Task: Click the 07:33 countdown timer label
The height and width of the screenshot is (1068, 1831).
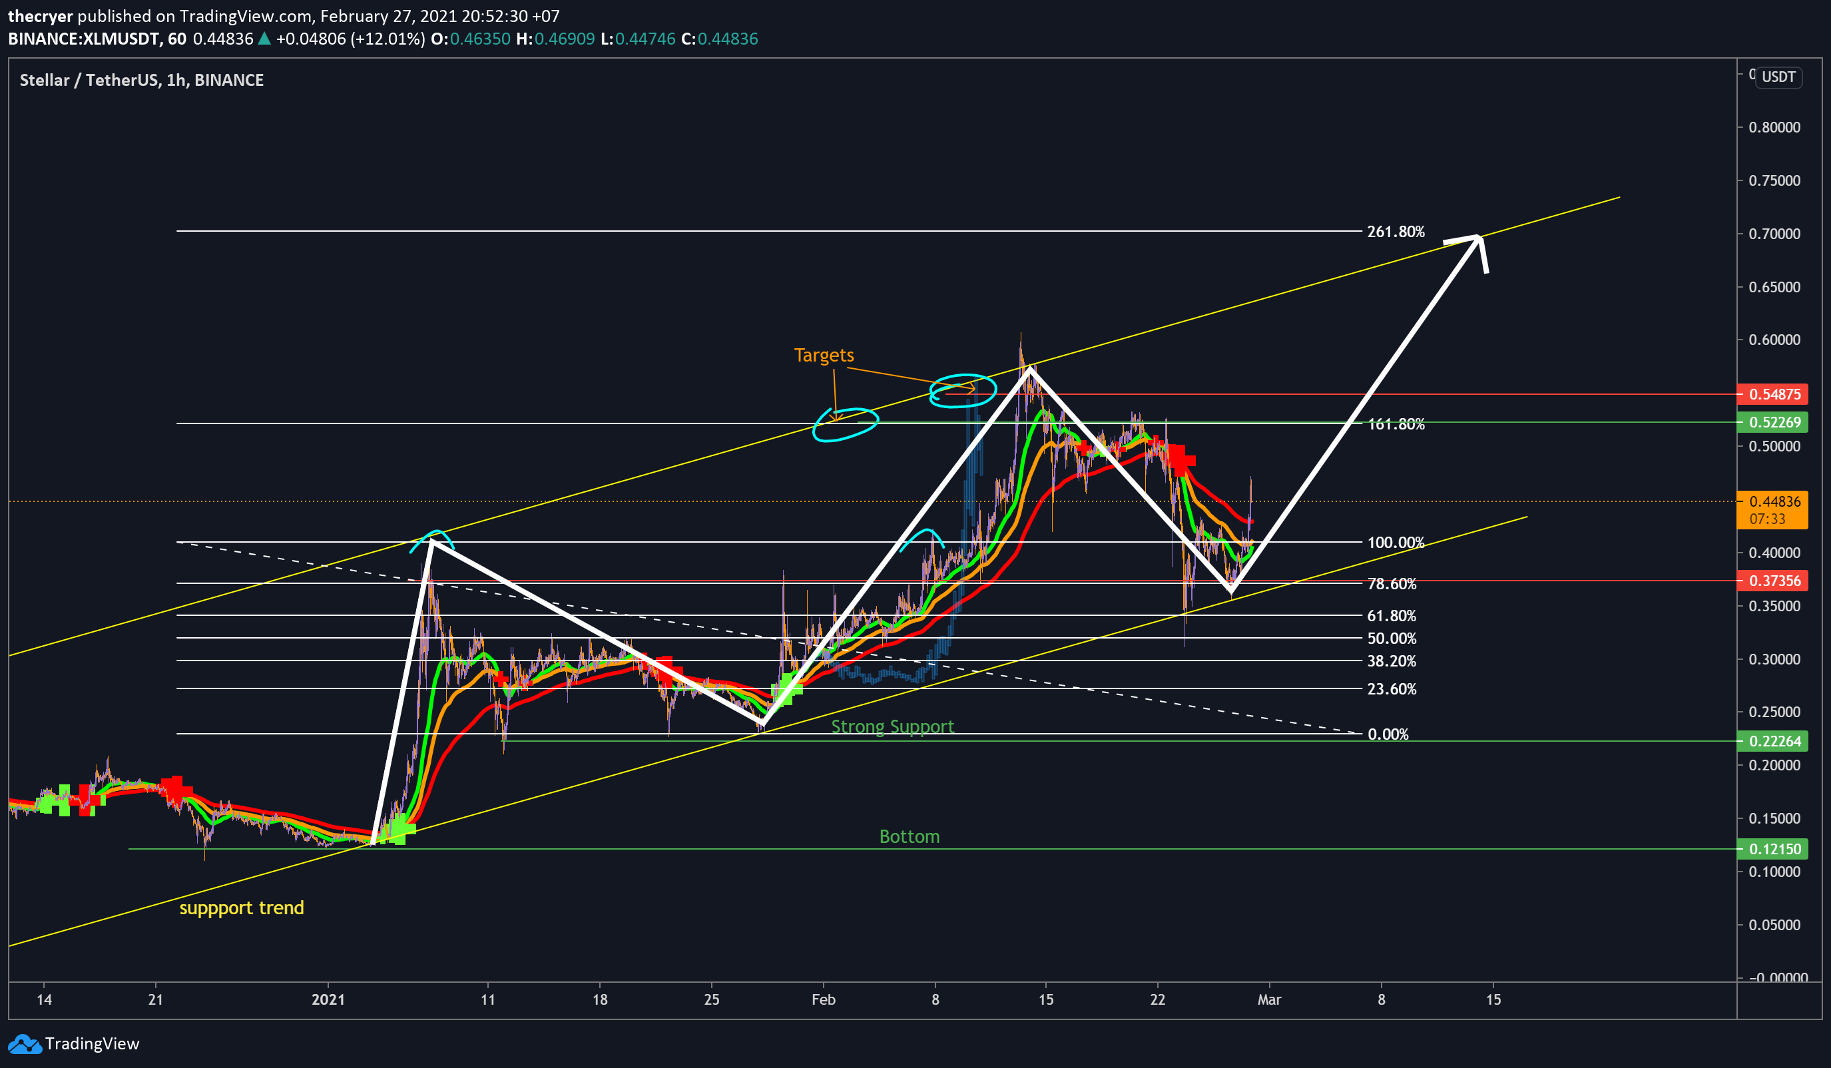Action: coord(1767,519)
